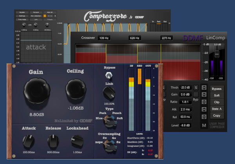
Task: Click the stepper arrows beside Atk value
Action: [x=204, y=109]
